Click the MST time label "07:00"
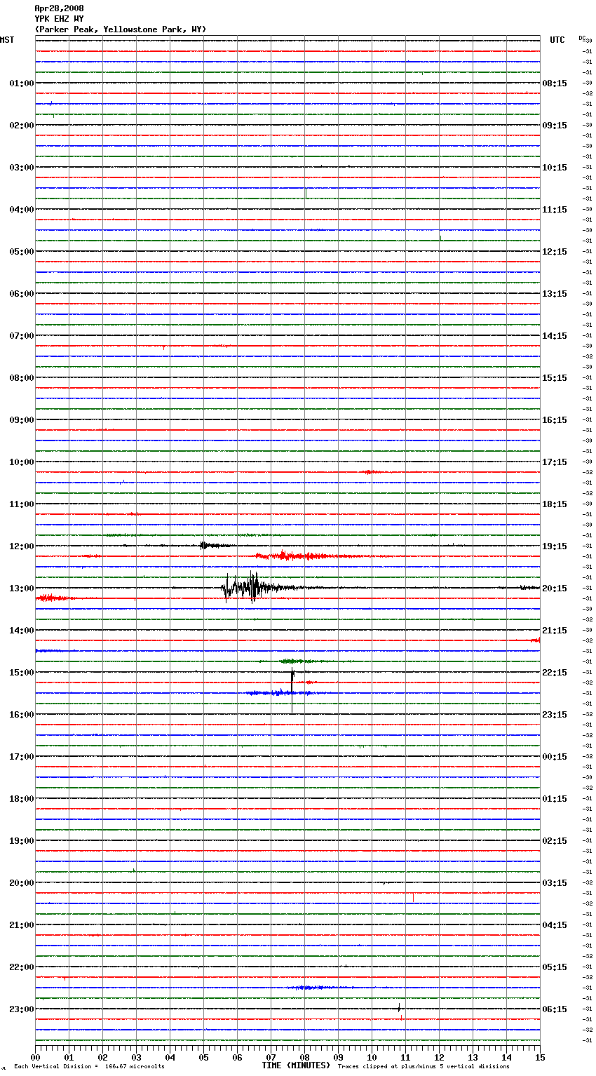 tap(22, 336)
